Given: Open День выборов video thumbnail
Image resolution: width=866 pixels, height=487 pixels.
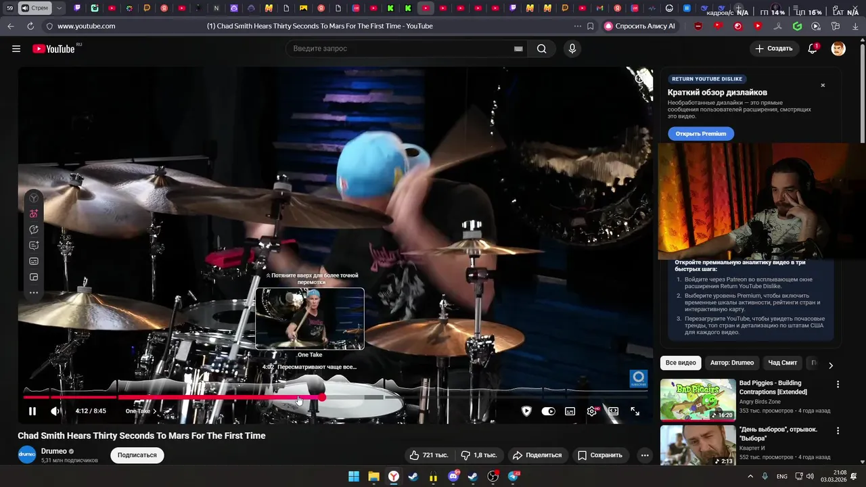Looking at the screenshot, I should [x=698, y=445].
